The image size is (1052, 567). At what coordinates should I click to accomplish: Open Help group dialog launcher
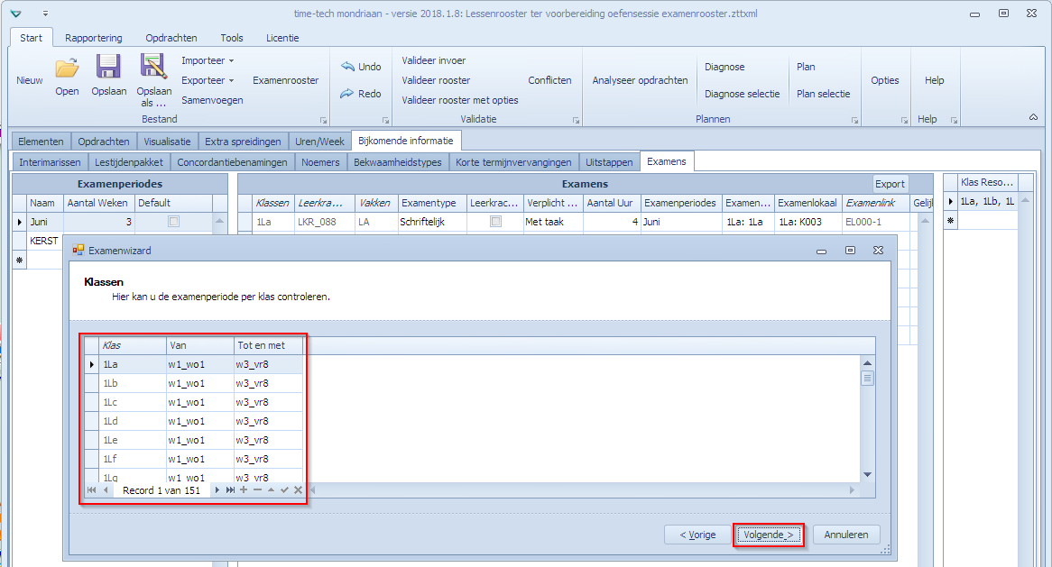pyautogui.click(x=954, y=121)
